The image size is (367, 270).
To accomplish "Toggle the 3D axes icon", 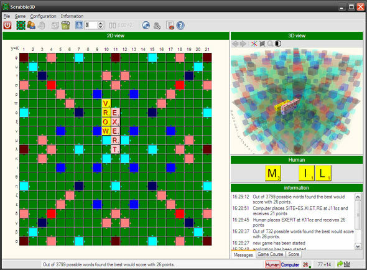I will click(x=254, y=44).
